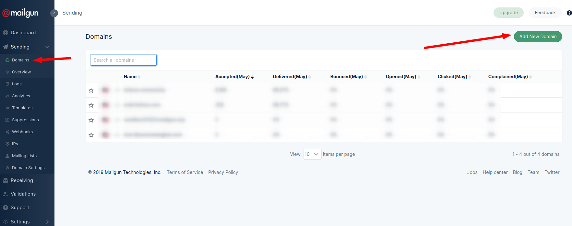572x226 pixels.
Task: Click the Dashboard icon in sidebar
Action: (x=6, y=33)
